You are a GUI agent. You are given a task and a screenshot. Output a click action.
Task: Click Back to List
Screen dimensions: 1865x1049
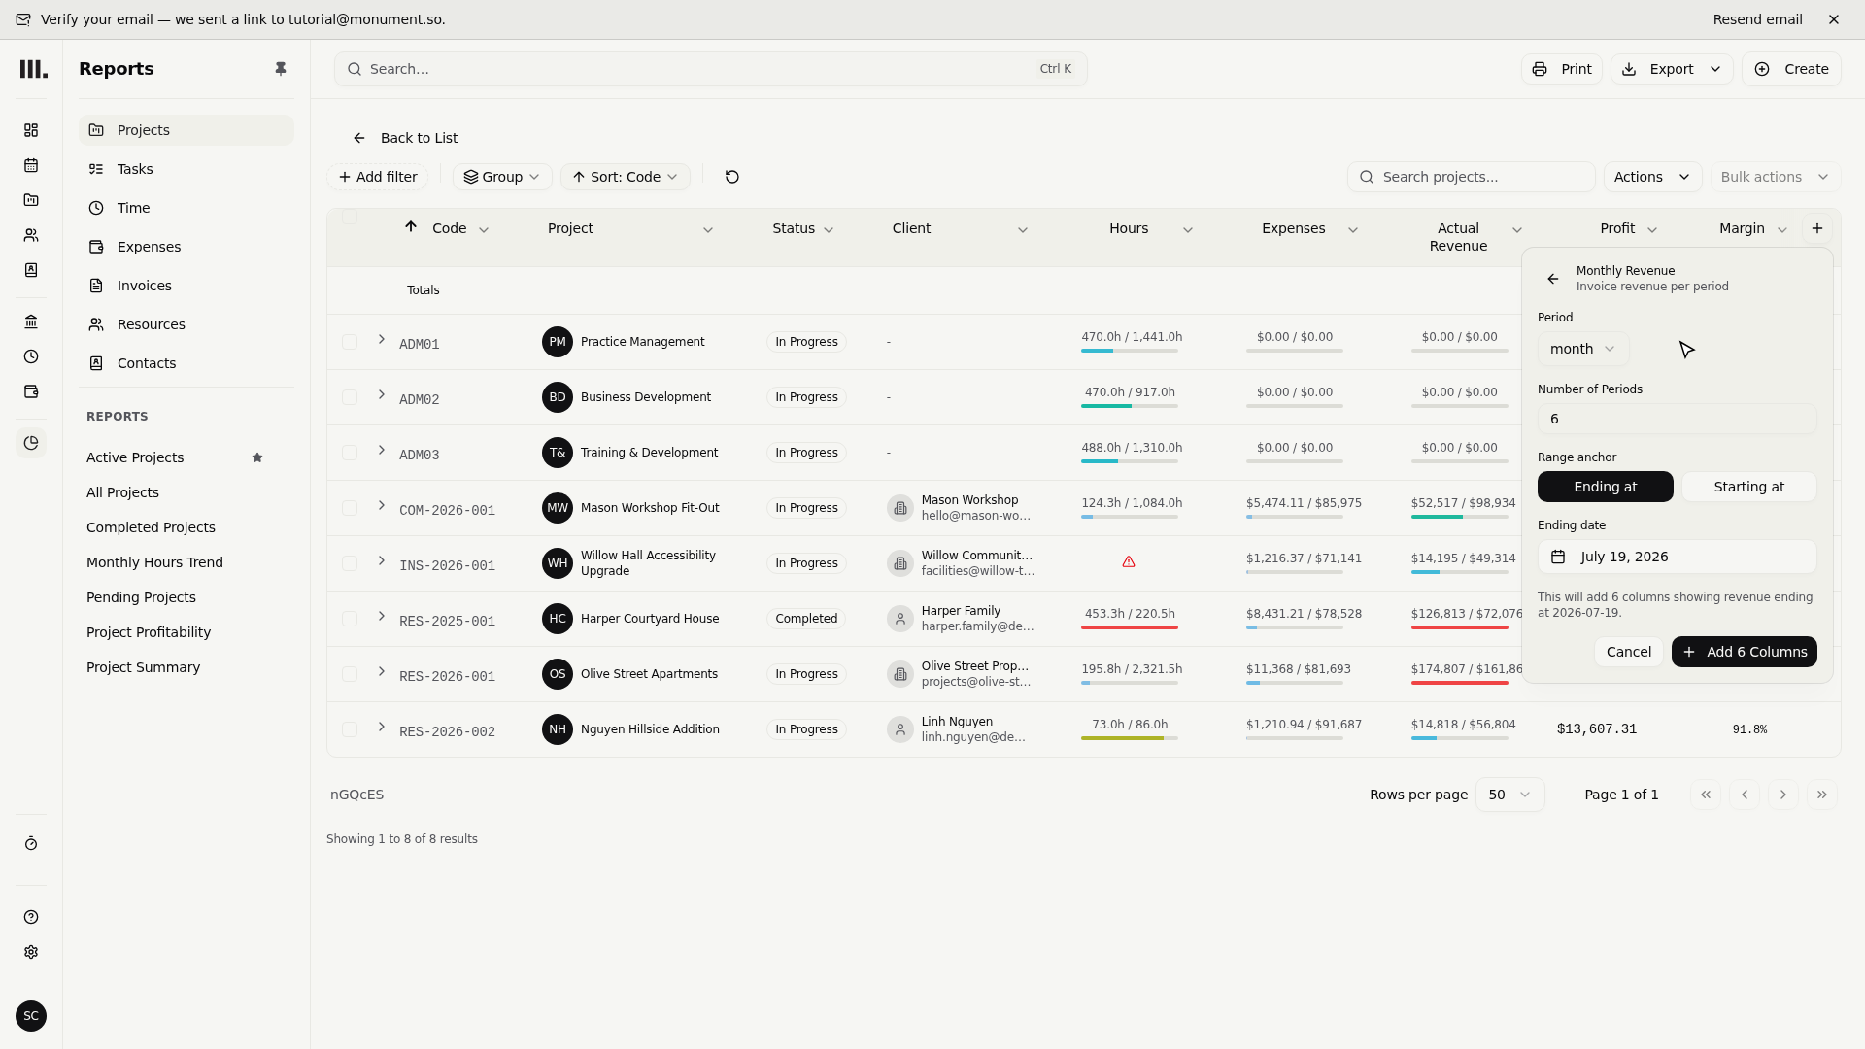[x=405, y=138]
